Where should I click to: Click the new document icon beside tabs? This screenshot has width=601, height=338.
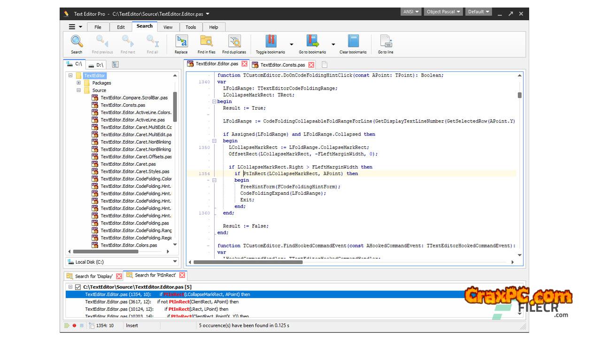click(324, 64)
